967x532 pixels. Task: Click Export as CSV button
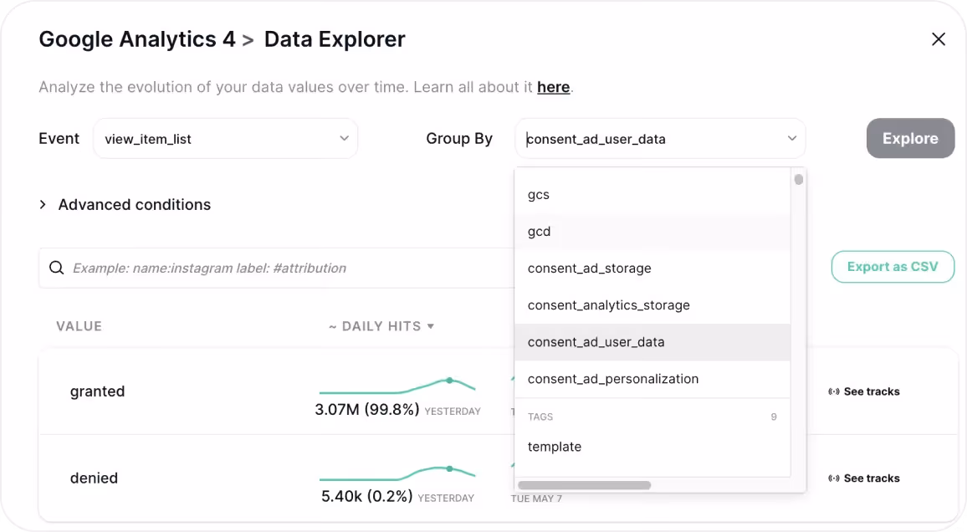coord(893,267)
